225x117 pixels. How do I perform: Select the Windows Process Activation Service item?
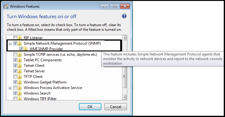tap(53, 88)
